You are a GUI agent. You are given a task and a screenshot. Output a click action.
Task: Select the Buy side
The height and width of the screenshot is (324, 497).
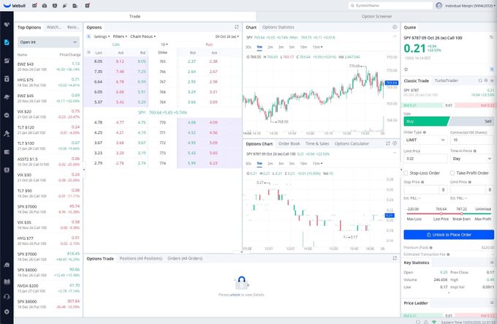point(426,121)
